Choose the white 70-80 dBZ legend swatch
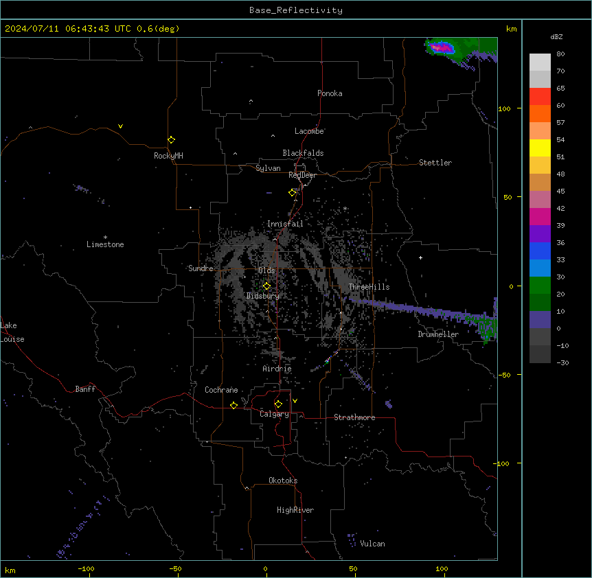The width and height of the screenshot is (592, 578). click(x=540, y=62)
